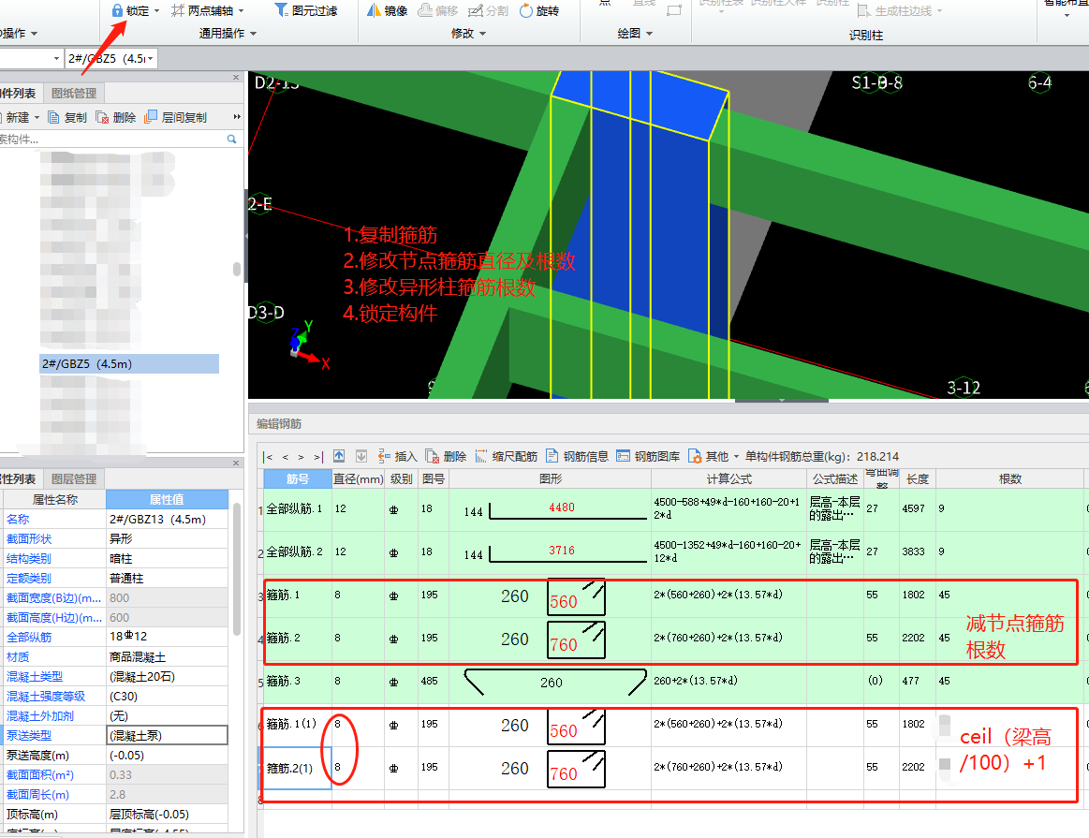Click the 筋号 column header
The height and width of the screenshot is (838, 1089).
coord(297,478)
